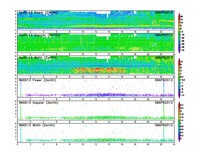Click the "-40" label on the top colorbar
The height and width of the screenshot is (155, 200).
[x=182, y=50]
